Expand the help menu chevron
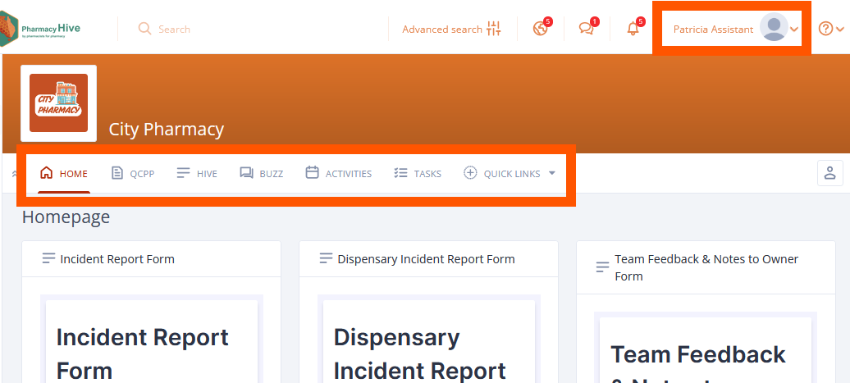Image resolution: width=850 pixels, height=383 pixels. (x=839, y=30)
